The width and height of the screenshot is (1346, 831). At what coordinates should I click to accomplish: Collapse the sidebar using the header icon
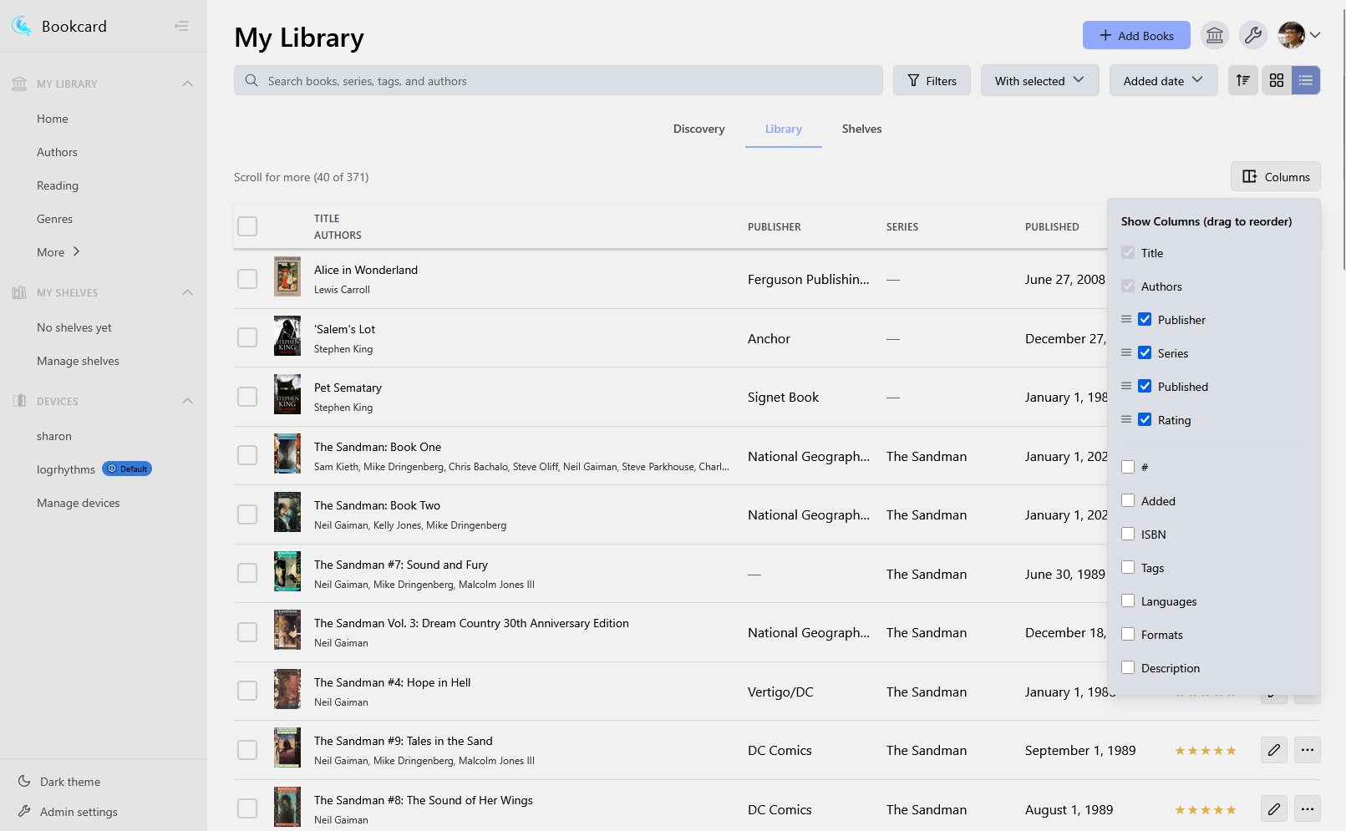[x=181, y=26]
